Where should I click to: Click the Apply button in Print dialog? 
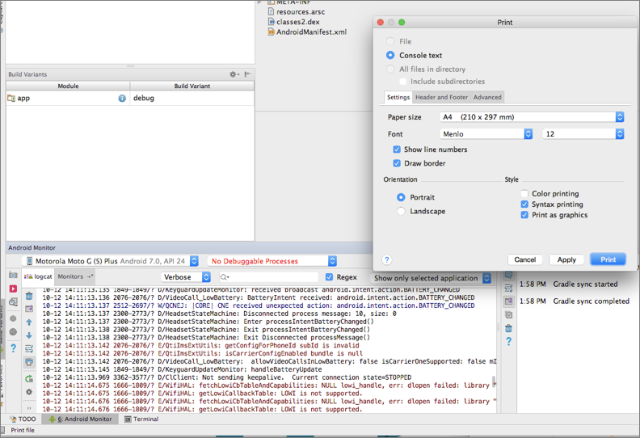[x=566, y=259]
